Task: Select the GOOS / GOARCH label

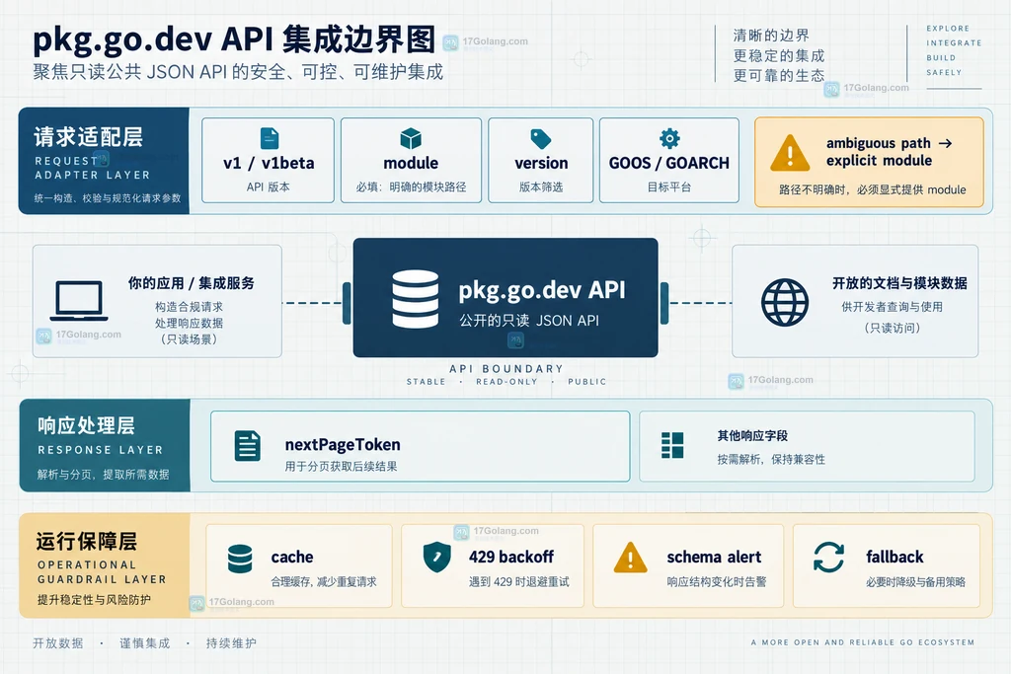Action: click(x=669, y=163)
